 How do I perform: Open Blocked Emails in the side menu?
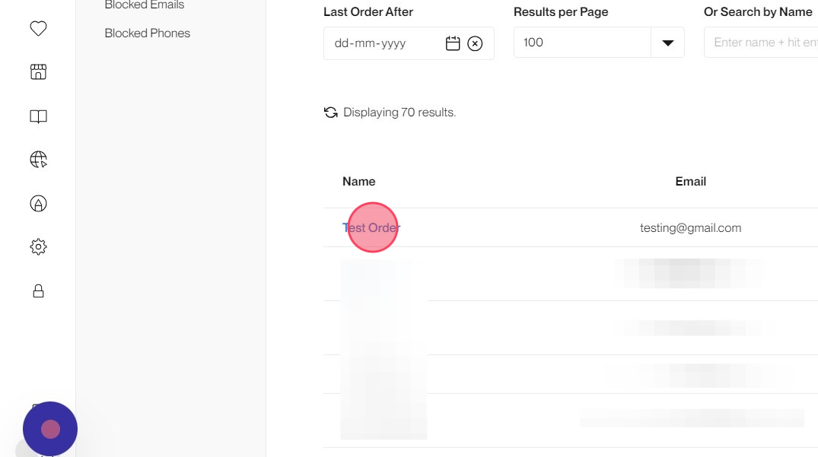[145, 5]
